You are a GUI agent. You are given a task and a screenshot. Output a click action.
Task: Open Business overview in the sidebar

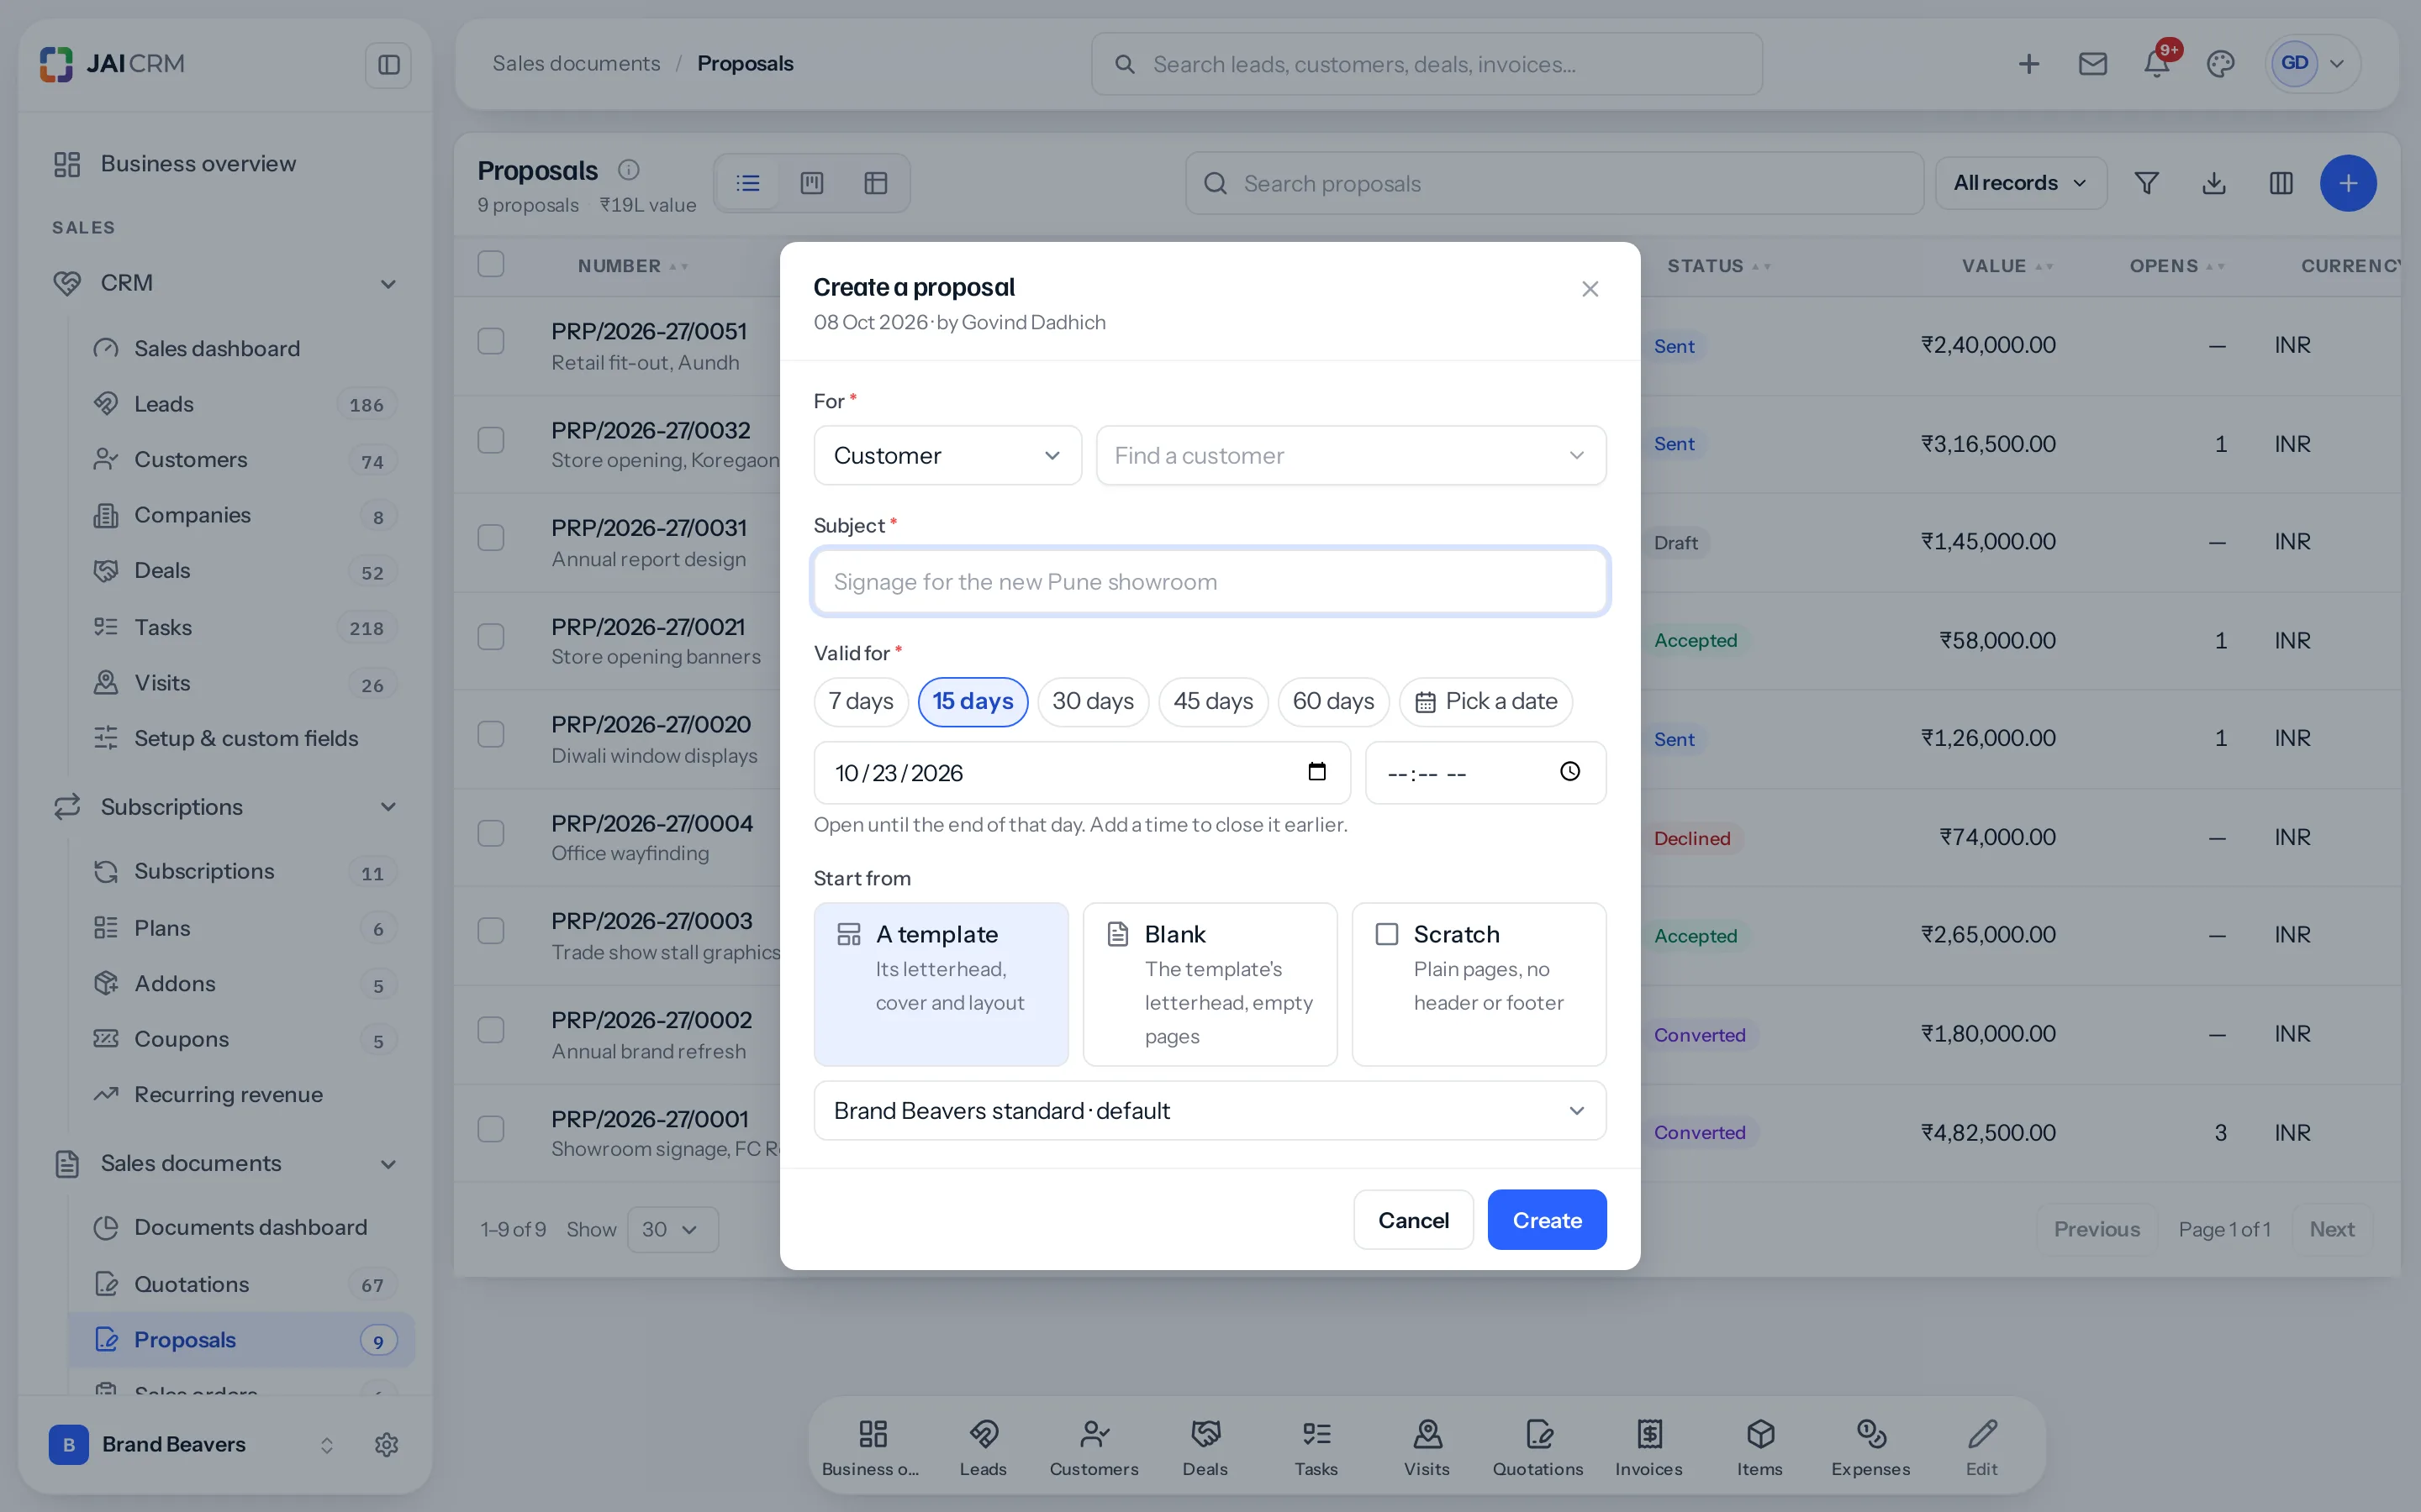point(225,163)
